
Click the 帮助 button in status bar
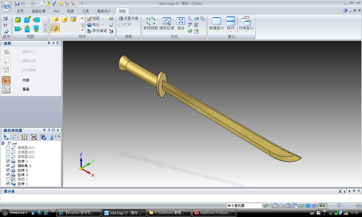(323, 206)
